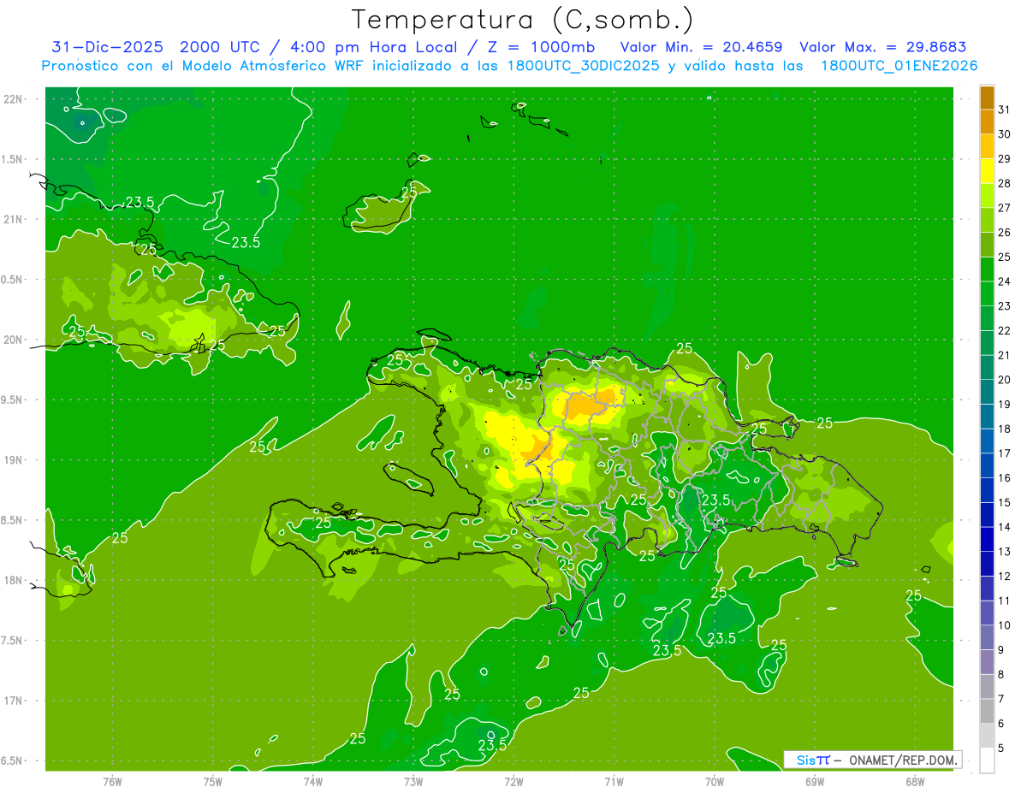
Task: Click the title 'Temperatura (C,somb.)'
Action: [522, 20]
